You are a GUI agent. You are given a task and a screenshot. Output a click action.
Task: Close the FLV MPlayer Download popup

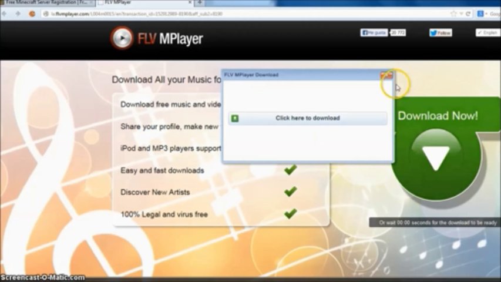tap(386, 75)
